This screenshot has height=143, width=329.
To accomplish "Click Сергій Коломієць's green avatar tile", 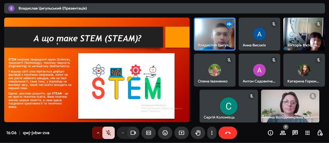I will 228,106.
